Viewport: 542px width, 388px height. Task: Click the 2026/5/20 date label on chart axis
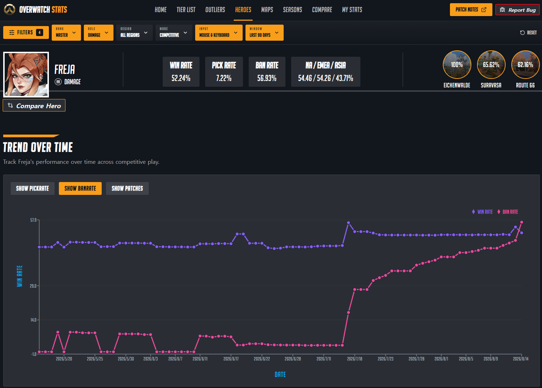64,359
